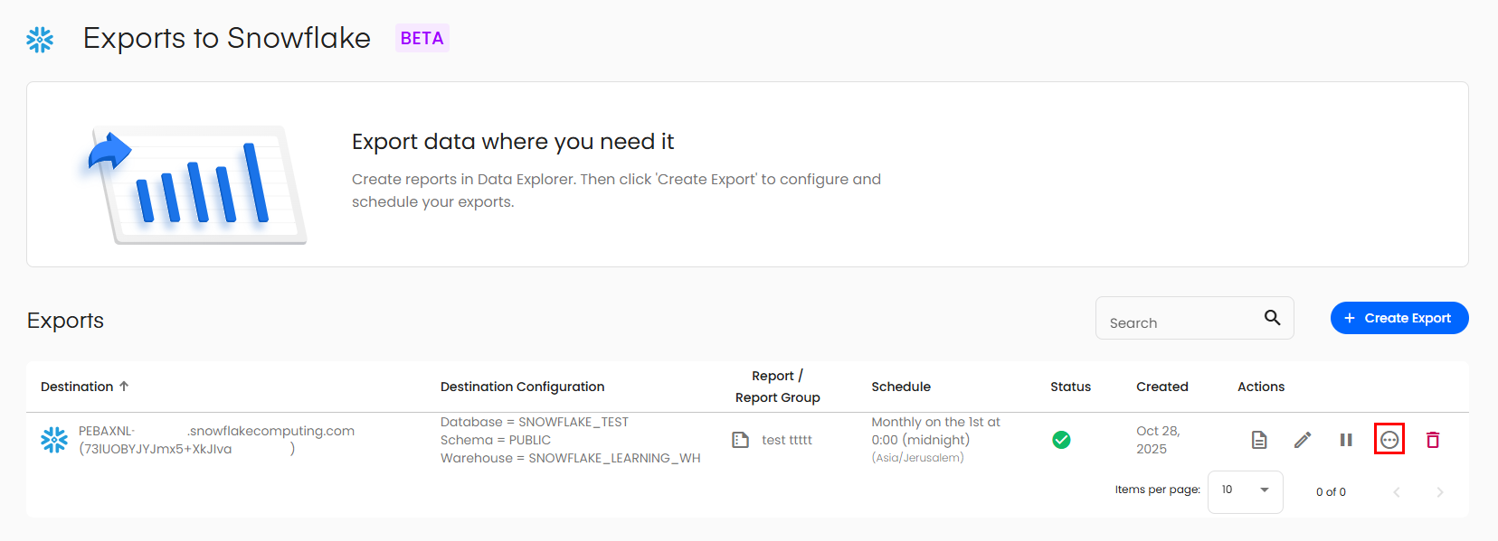Delete the export using trash icon
The image size is (1498, 541).
click(1433, 440)
